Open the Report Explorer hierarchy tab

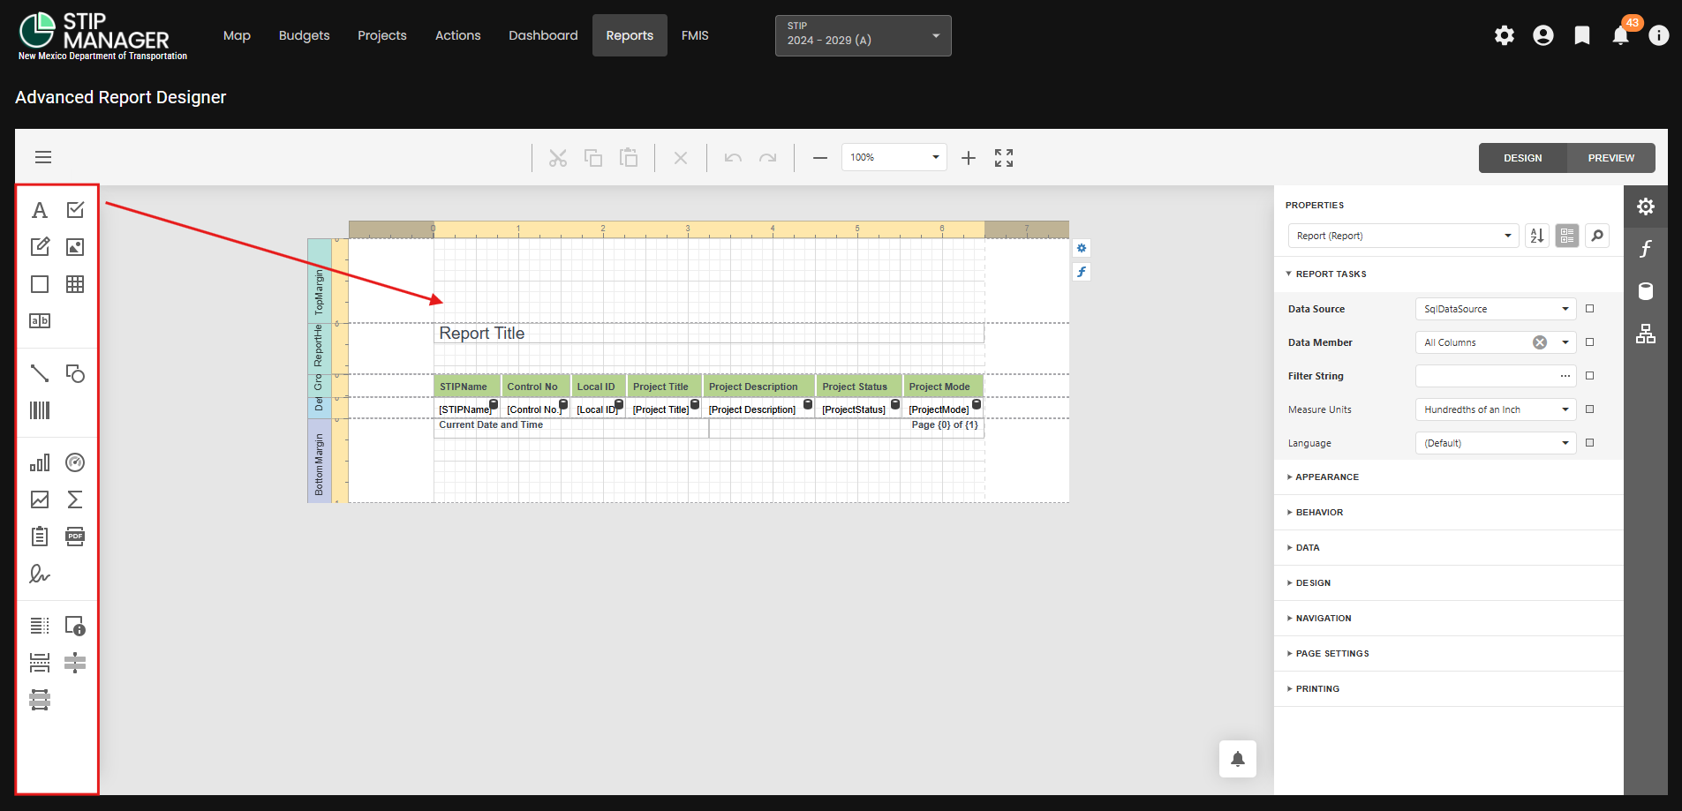point(1646,334)
